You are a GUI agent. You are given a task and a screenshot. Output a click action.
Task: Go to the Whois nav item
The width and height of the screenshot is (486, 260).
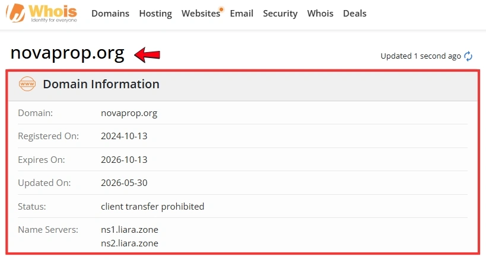click(x=320, y=13)
